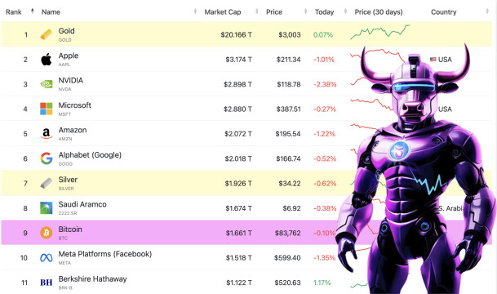
Task: Click the USA flag in Apple row
Action: (433, 60)
